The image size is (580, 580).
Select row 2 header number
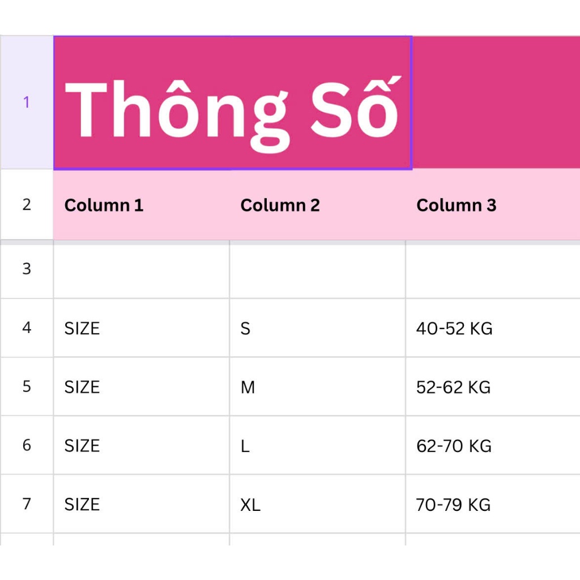[x=26, y=204]
